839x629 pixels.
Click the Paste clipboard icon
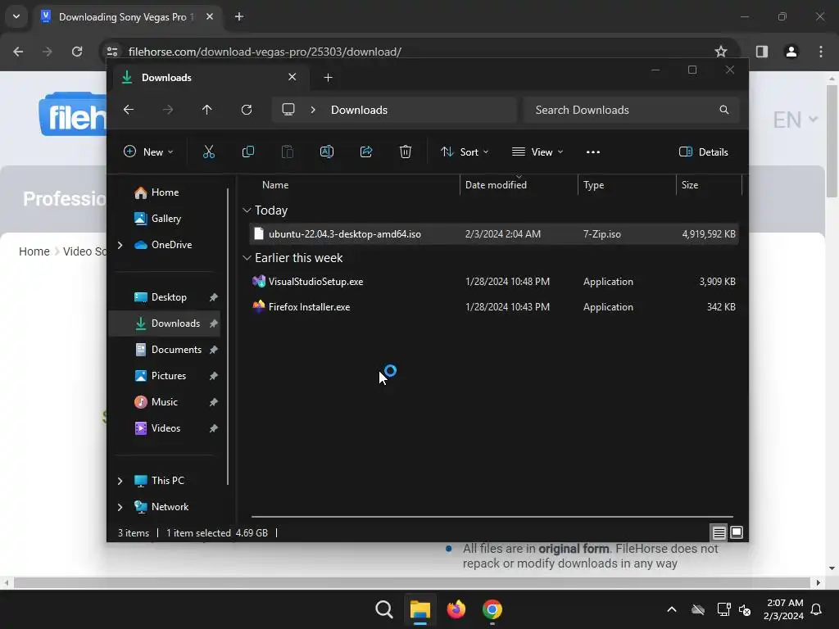click(288, 152)
